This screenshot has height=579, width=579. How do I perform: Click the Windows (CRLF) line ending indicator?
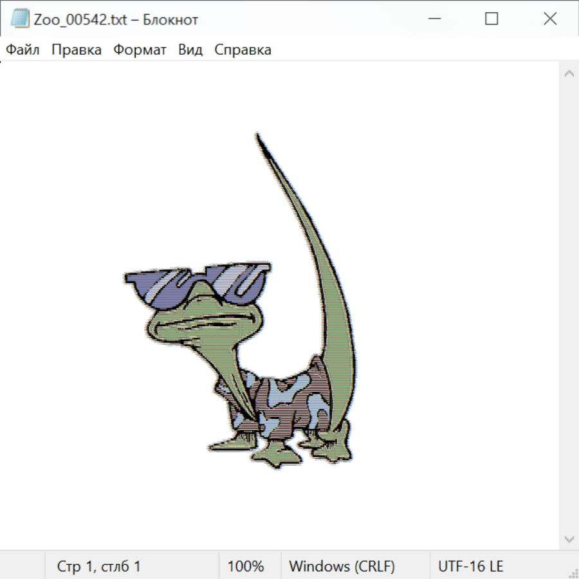click(342, 566)
